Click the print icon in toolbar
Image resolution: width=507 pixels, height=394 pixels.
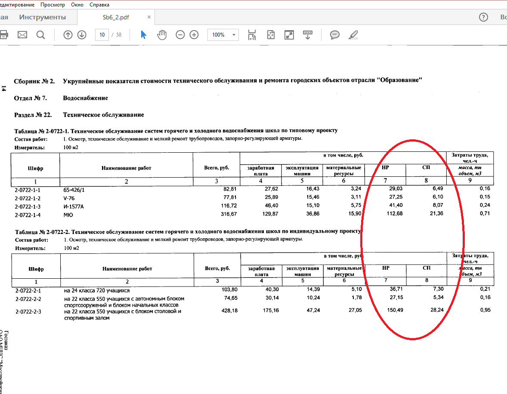pos(3,34)
